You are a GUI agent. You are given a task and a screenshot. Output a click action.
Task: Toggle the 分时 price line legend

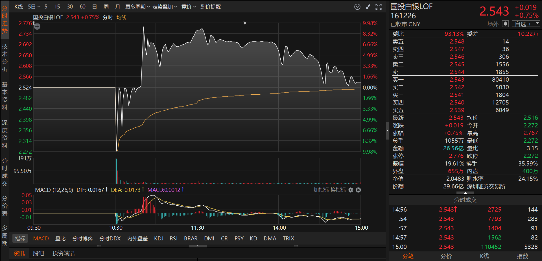tap(108, 18)
